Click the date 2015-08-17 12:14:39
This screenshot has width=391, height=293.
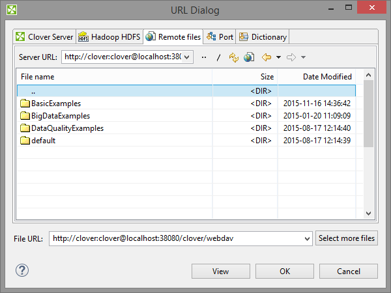click(317, 140)
